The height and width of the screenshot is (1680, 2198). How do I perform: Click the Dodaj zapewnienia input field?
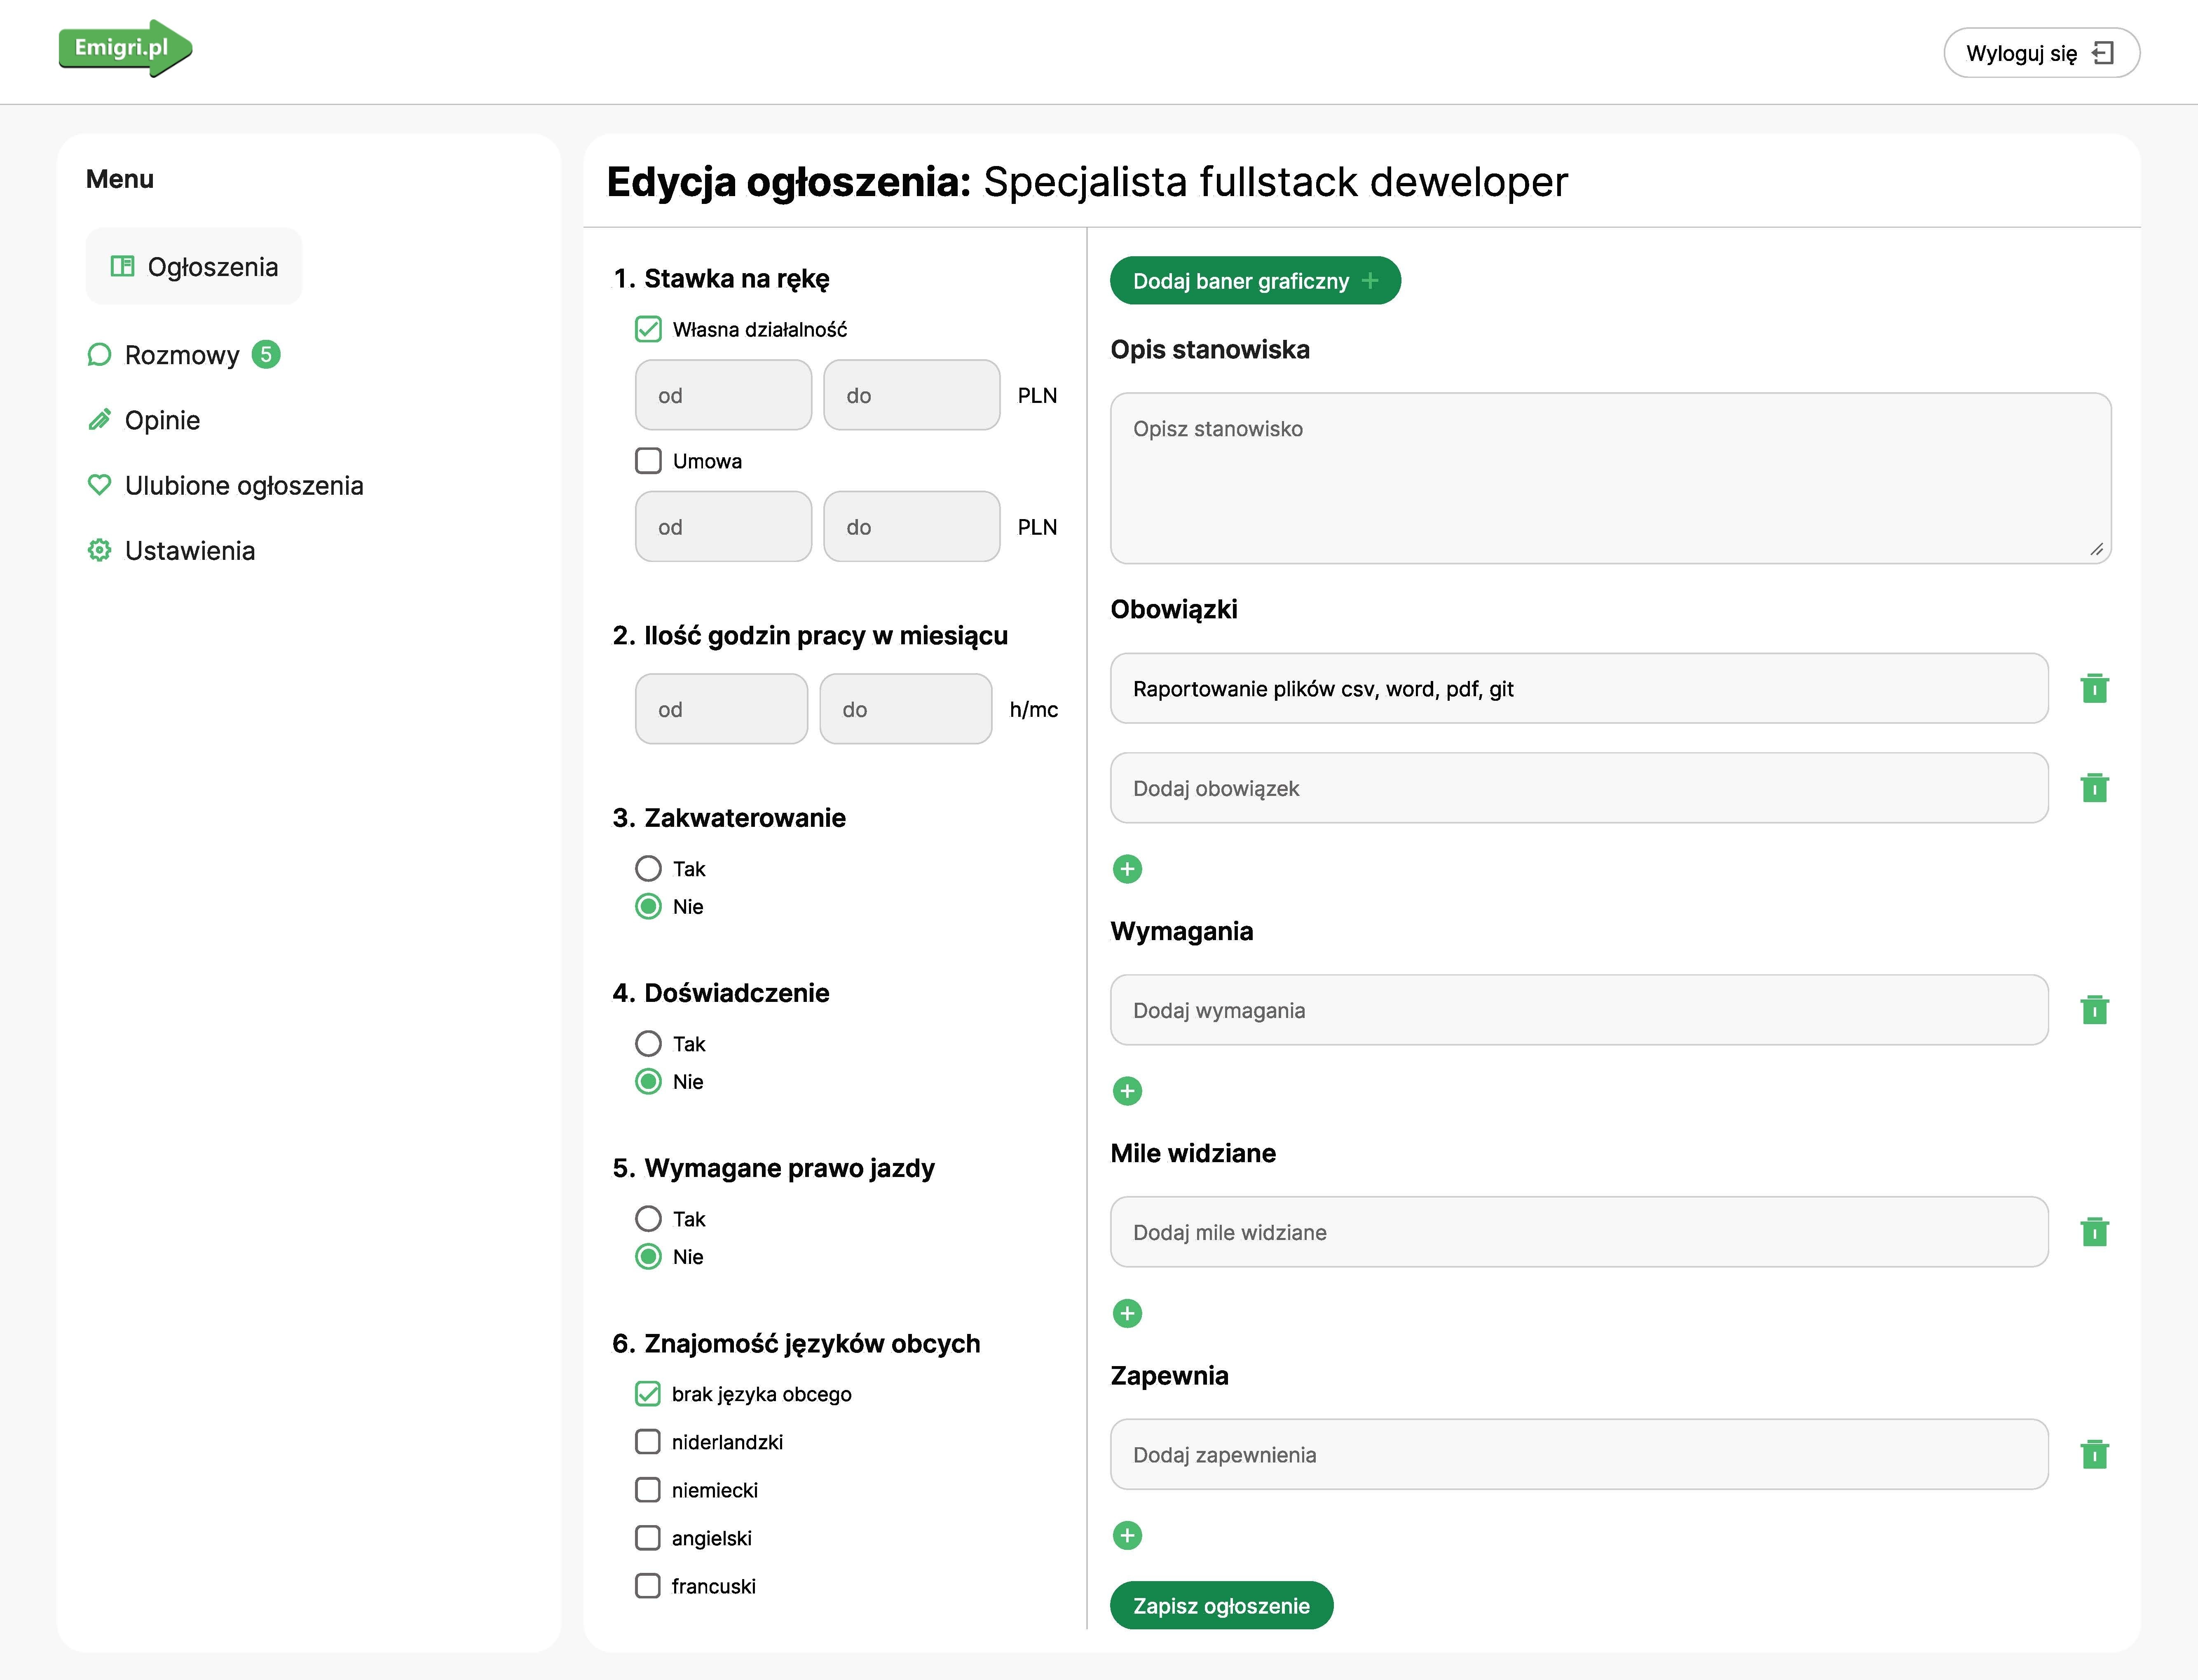coord(1579,1454)
